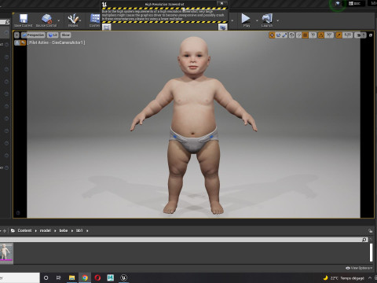Click the content browser search magnifier icon
The image size is (377, 283).
click(364, 240)
